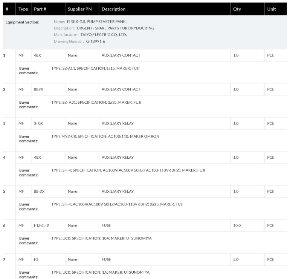Click the Type column header
This screenshot has height=279, width=293.
coord(23,9)
